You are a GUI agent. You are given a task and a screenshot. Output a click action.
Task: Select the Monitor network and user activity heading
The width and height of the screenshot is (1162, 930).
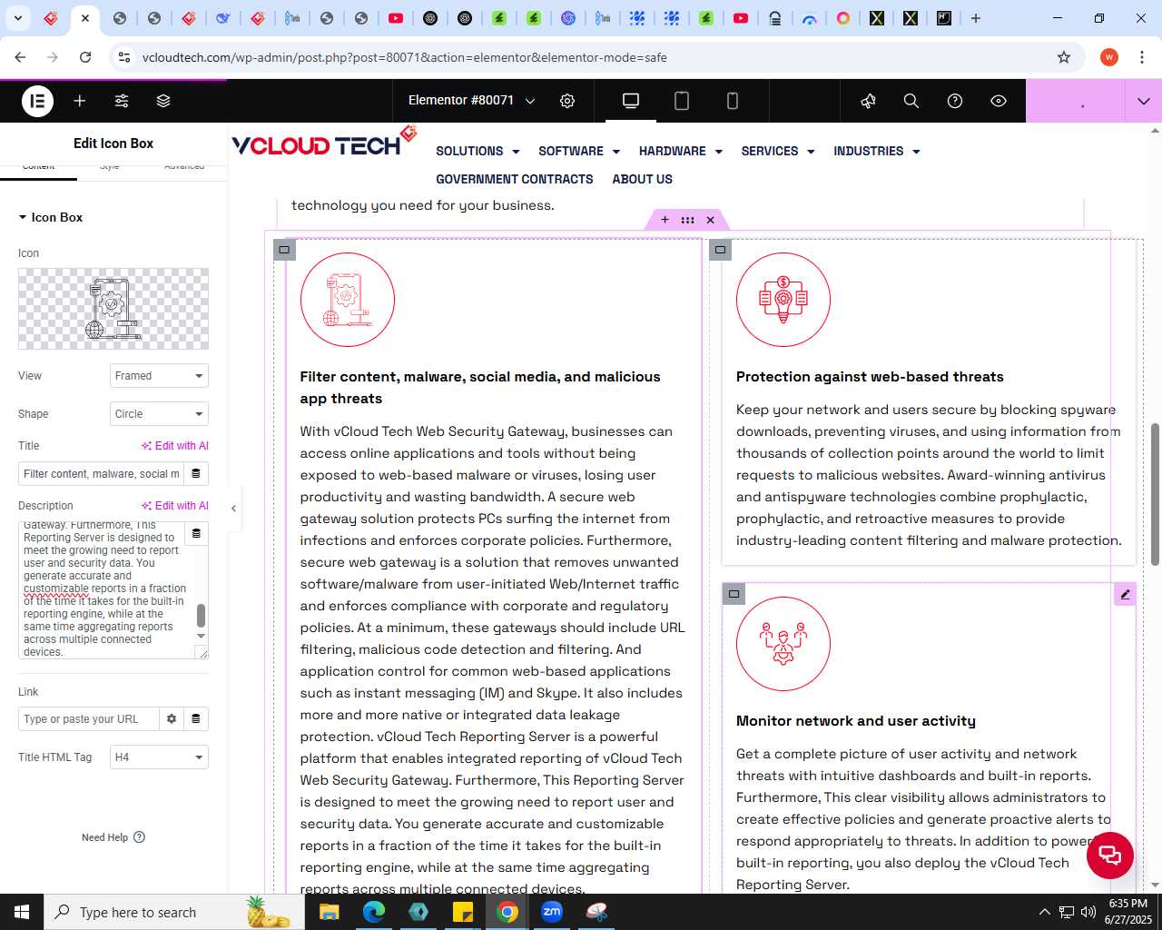pos(856,721)
